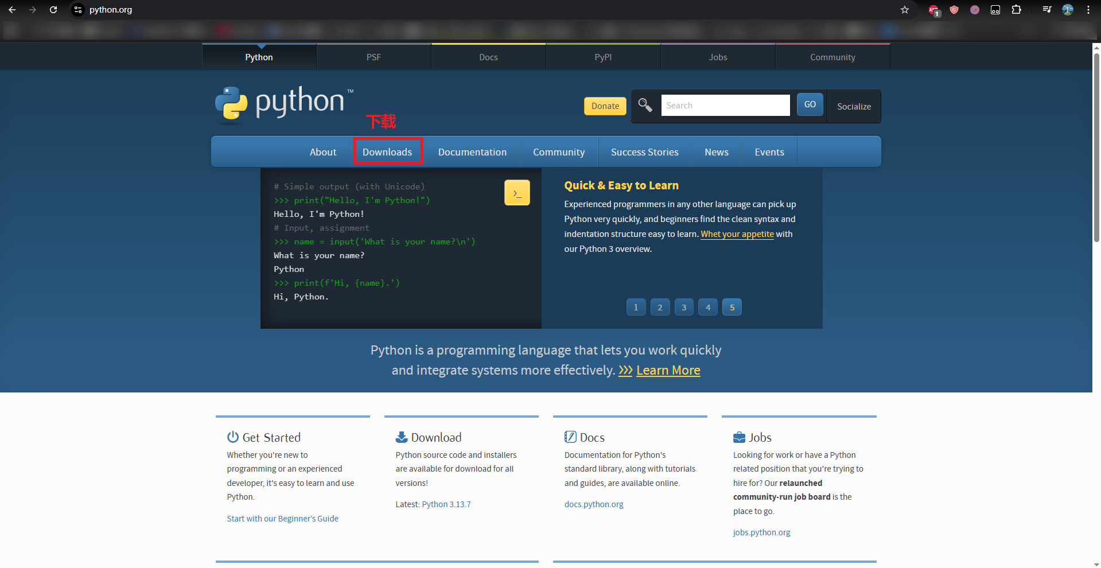Click the download arrow icon next to Download

point(402,437)
